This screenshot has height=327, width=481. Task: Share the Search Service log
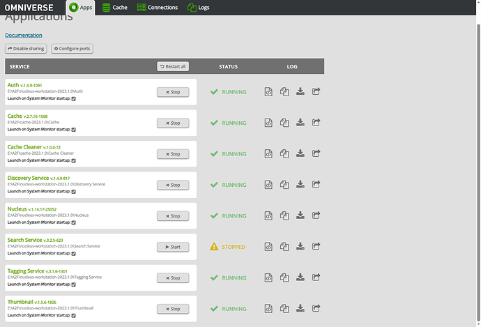[x=316, y=246]
